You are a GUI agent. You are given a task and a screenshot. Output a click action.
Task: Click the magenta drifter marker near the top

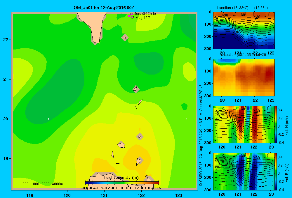130,16
